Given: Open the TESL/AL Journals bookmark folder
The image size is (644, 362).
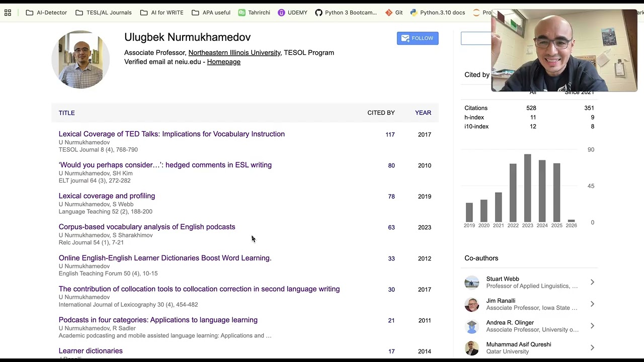Looking at the screenshot, I should click(x=104, y=13).
